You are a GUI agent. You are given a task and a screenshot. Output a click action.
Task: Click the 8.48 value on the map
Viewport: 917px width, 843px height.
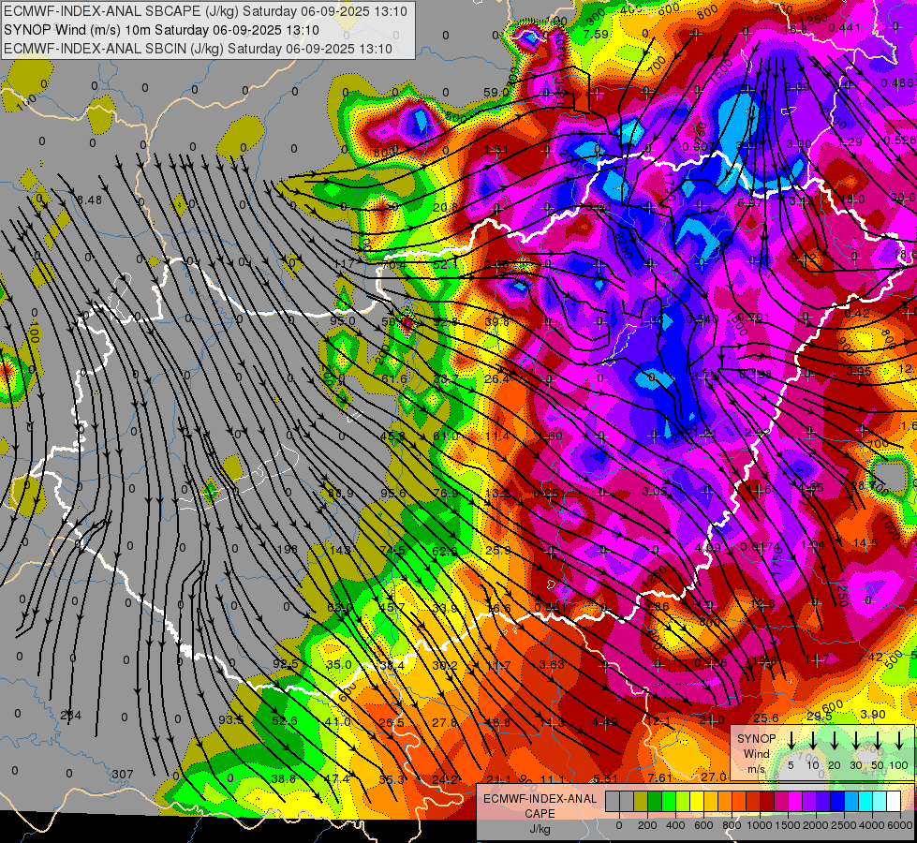[90, 200]
